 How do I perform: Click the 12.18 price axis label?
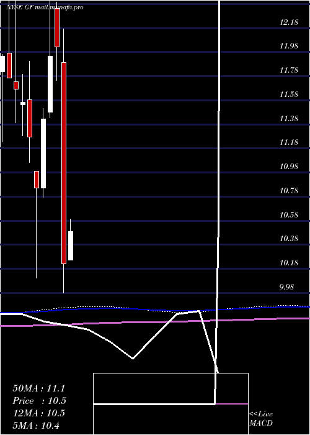(289, 22)
